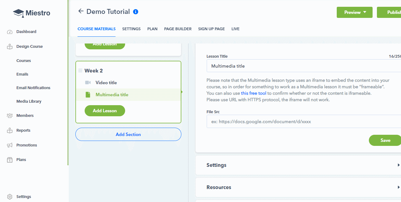Open Email Notifications in sidebar
Screen dimensions: 401x202
[x=33, y=88]
